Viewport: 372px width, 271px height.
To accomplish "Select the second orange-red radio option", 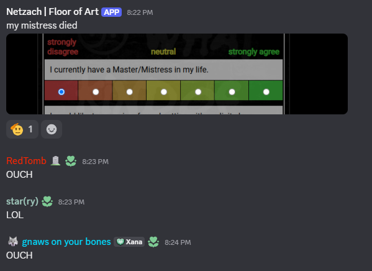I will 96,92.
